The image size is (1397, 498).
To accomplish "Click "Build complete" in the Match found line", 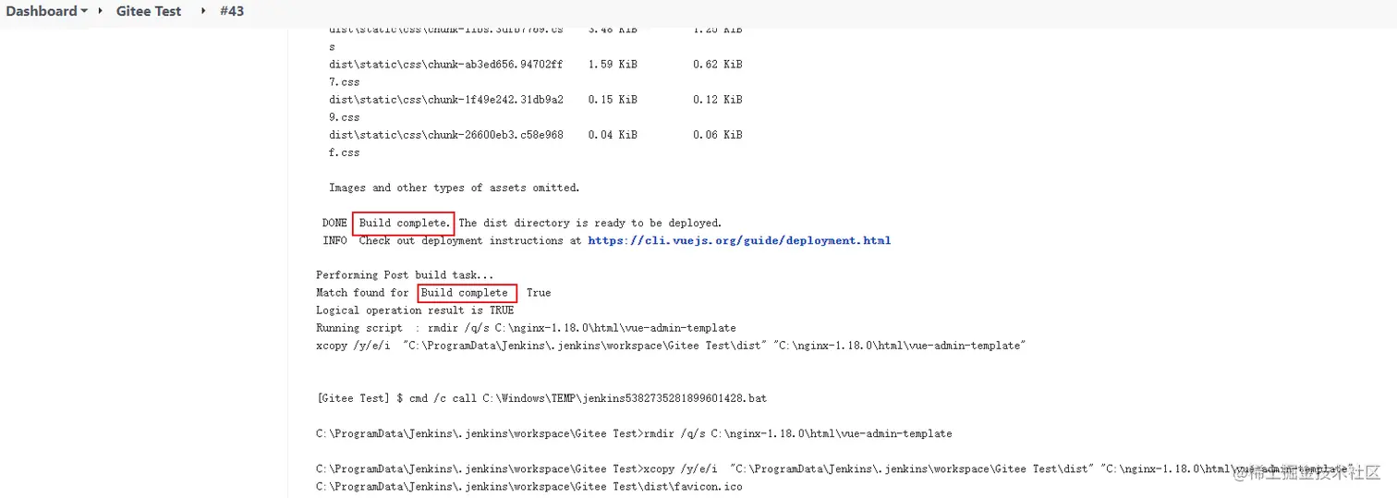I will click(x=465, y=293).
